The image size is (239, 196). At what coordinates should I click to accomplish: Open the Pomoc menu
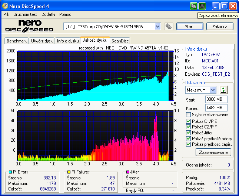pos(65,14)
